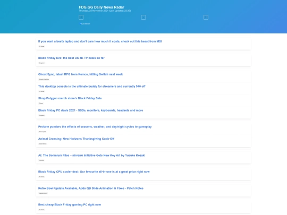Click the next day arrow button in the header

206,18
